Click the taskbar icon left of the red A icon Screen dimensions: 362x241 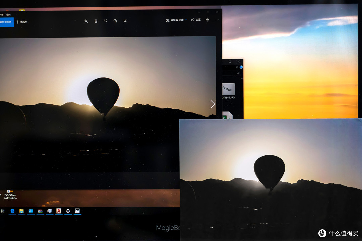coord(49,211)
